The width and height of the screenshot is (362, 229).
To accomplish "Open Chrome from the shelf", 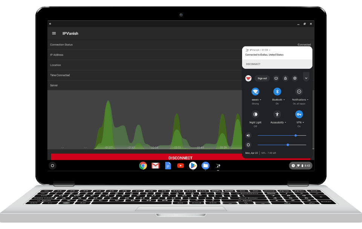I will coord(143,166).
